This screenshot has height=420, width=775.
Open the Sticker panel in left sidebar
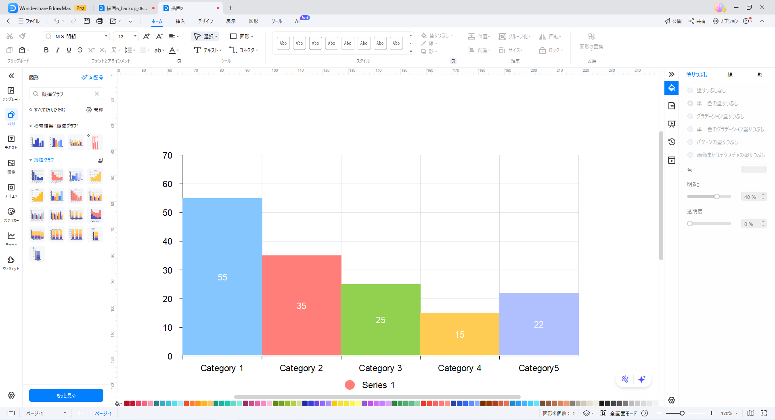11,214
